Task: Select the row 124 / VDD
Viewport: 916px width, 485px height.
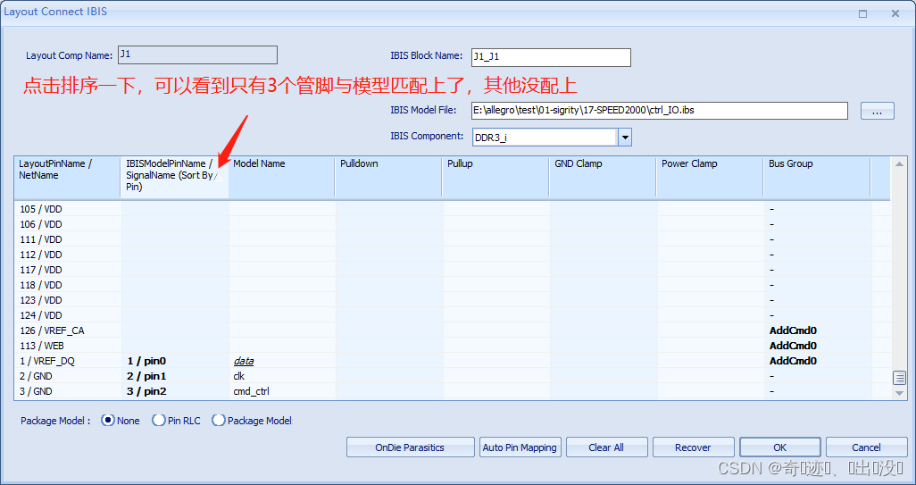Action: coord(452,315)
